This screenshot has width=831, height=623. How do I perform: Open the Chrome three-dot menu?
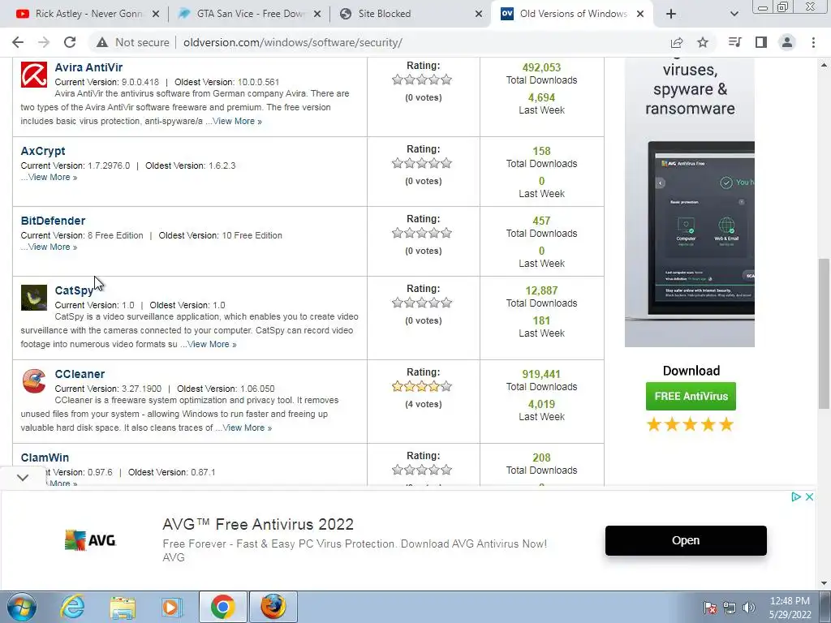[x=813, y=42]
